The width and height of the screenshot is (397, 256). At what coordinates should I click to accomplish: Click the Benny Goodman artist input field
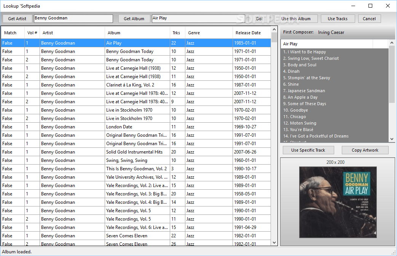point(73,18)
